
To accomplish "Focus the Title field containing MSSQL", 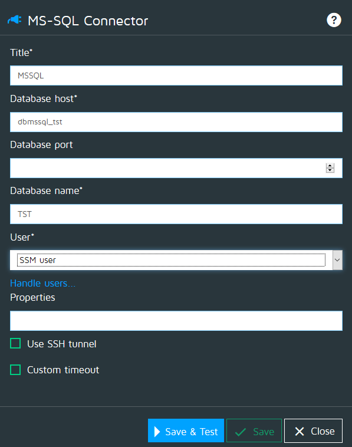I will coord(176,75).
